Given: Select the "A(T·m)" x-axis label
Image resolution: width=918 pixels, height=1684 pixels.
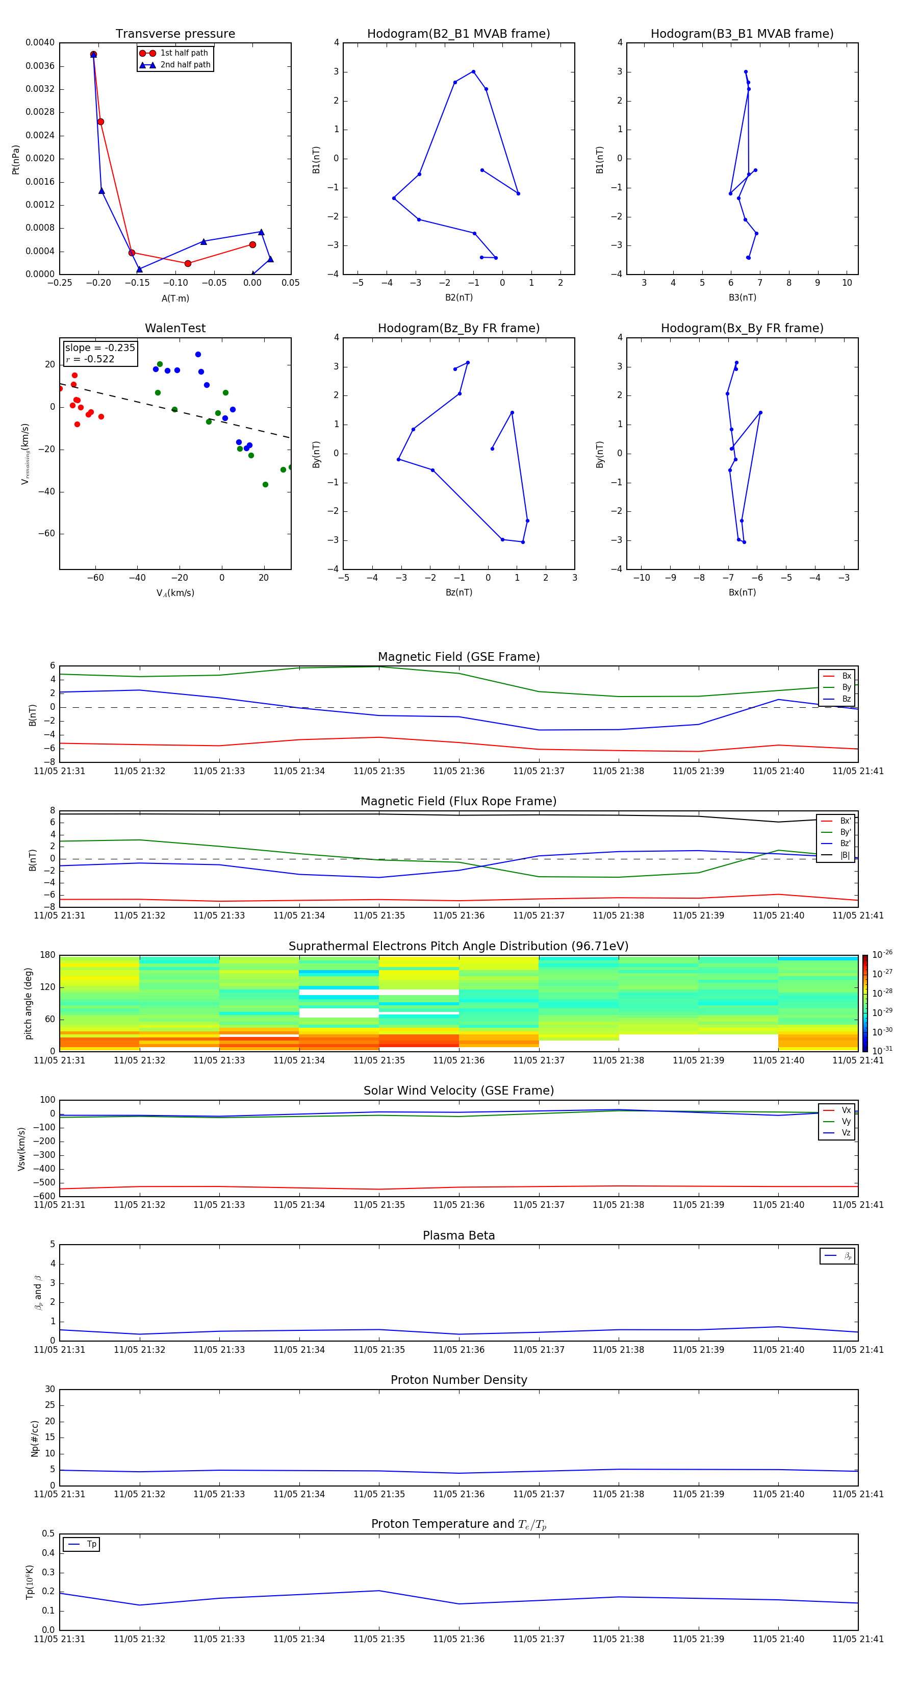Looking at the screenshot, I should (x=175, y=298).
